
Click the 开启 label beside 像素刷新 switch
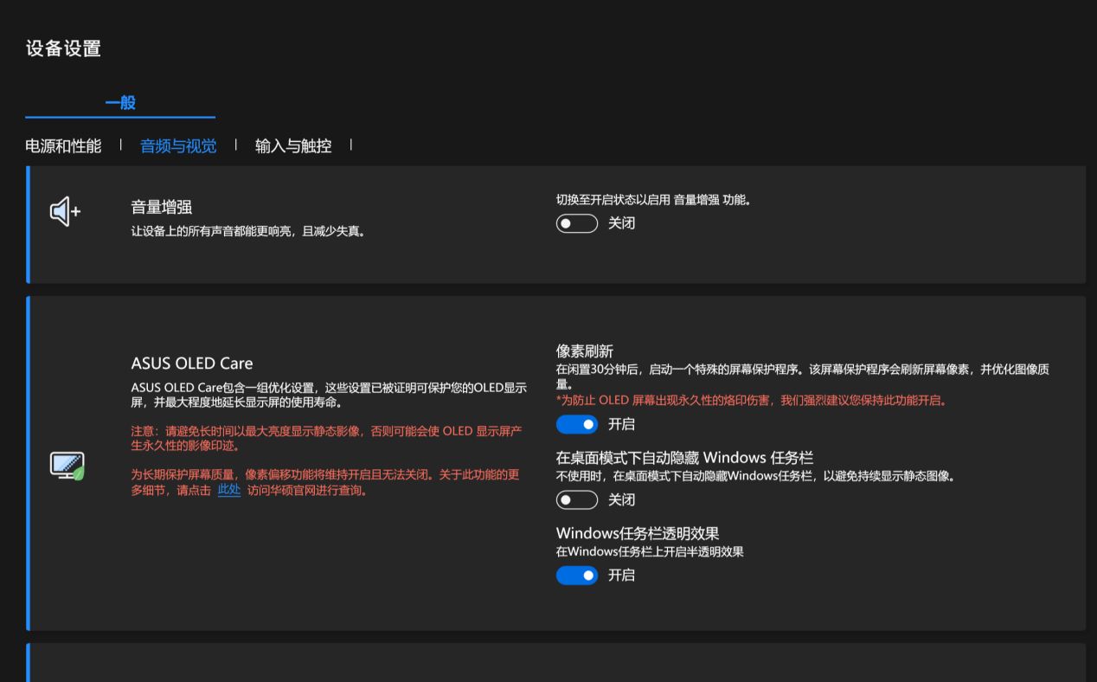(621, 424)
